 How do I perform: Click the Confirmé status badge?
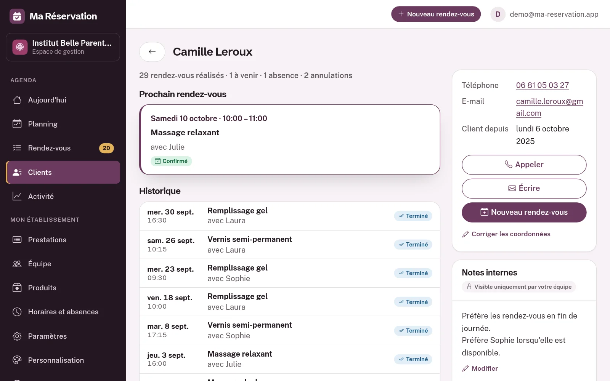coord(171,161)
